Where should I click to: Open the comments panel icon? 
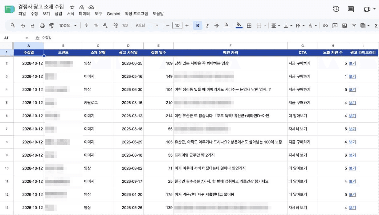[351, 9]
